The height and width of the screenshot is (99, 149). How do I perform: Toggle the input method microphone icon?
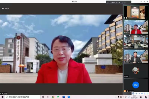coord(142,93)
